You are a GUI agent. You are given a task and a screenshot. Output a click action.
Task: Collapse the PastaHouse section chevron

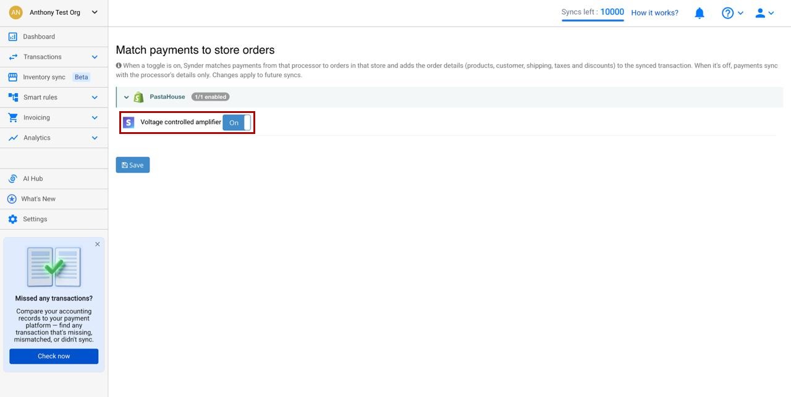click(126, 97)
